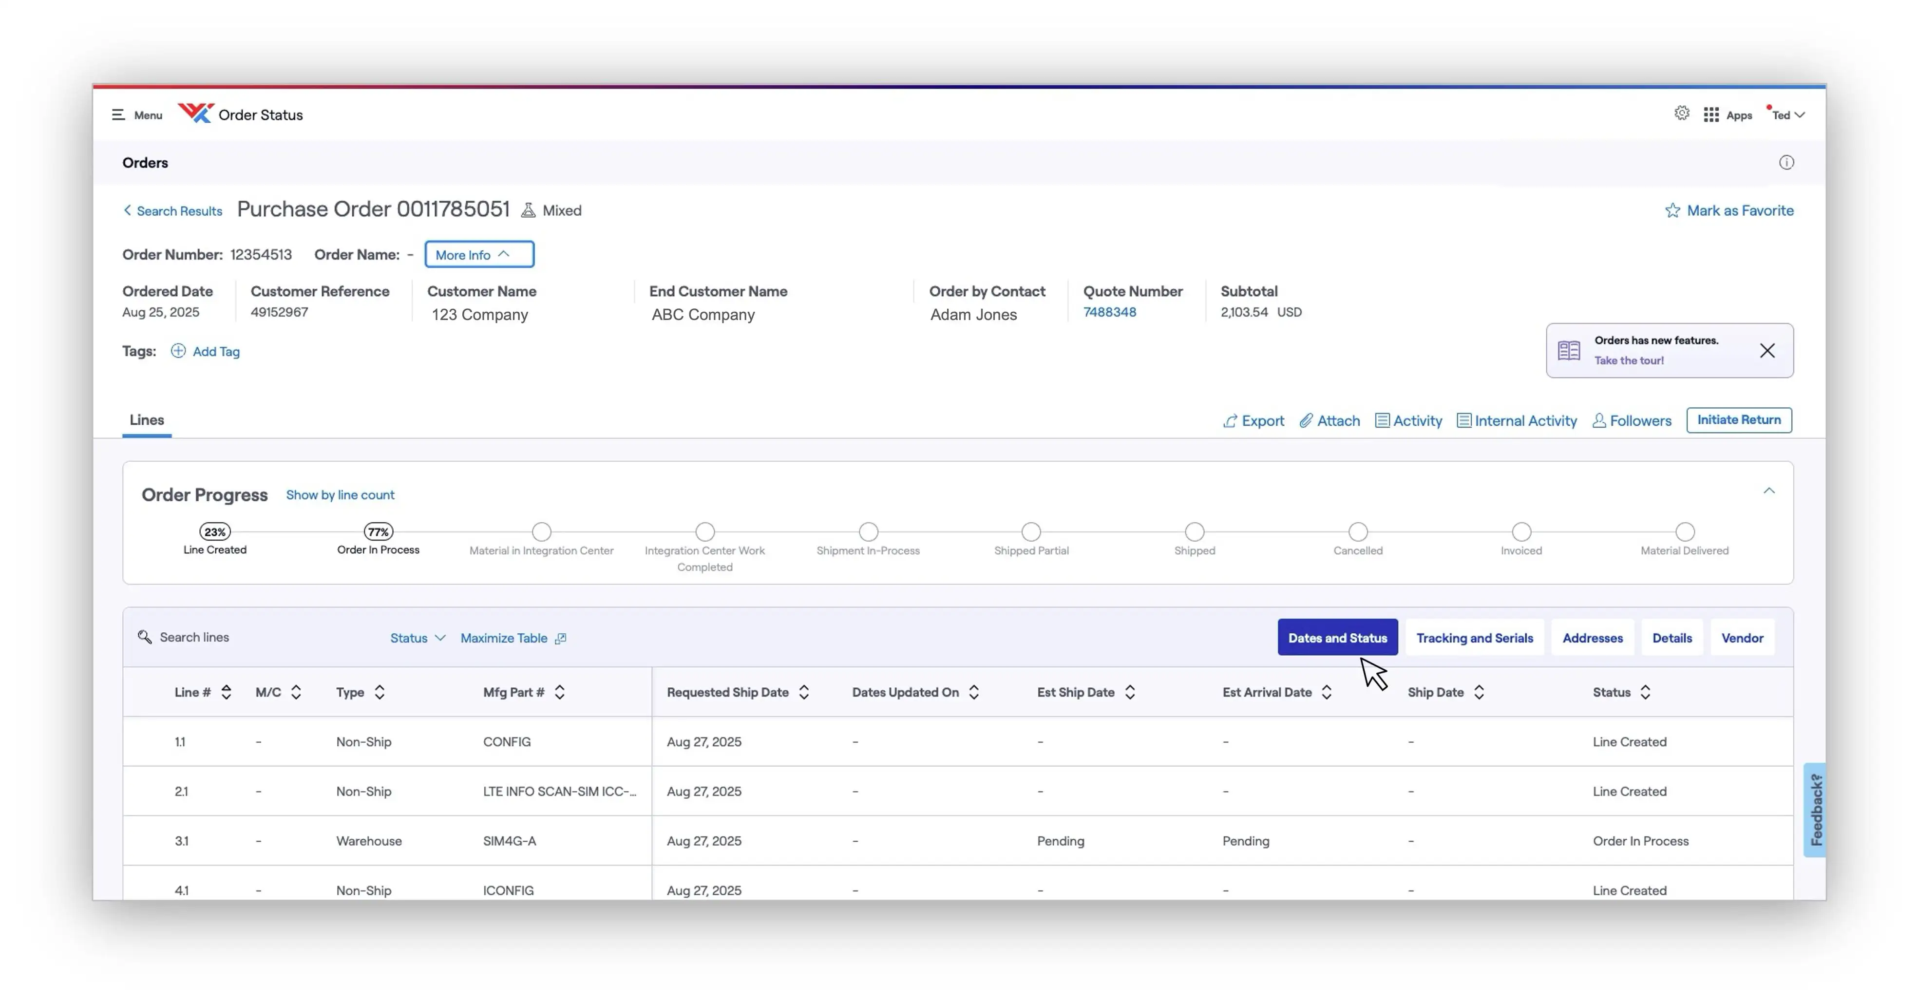Click the Attach paperclip icon
1918x1000 pixels.
click(1306, 421)
